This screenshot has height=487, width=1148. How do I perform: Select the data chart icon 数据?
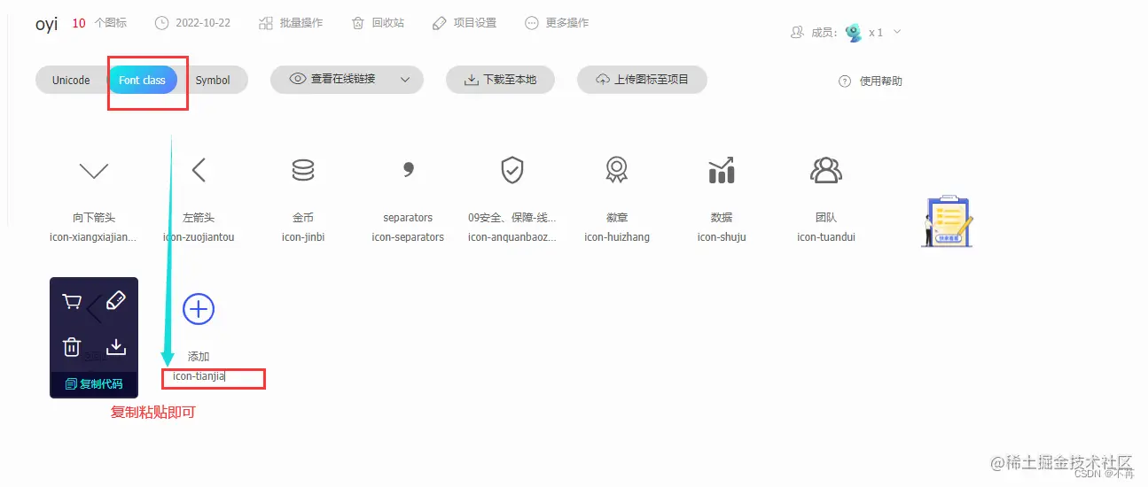pos(722,170)
